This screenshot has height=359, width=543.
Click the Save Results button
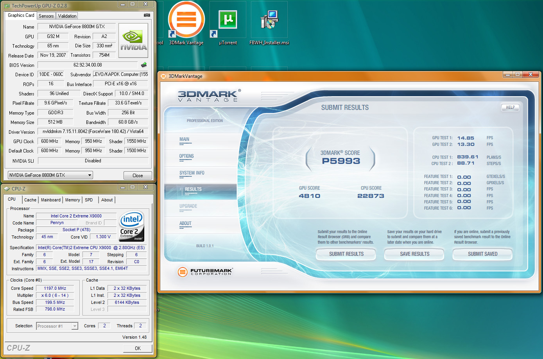click(414, 254)
